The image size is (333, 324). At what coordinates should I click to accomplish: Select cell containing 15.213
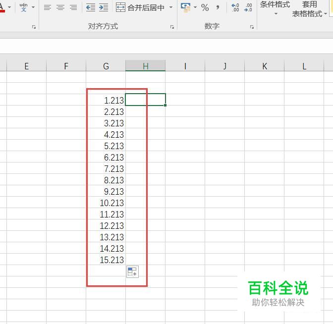(106, 260)
